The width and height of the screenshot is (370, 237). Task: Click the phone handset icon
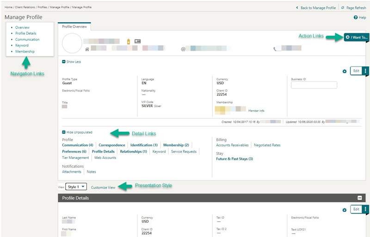point(275,49)
